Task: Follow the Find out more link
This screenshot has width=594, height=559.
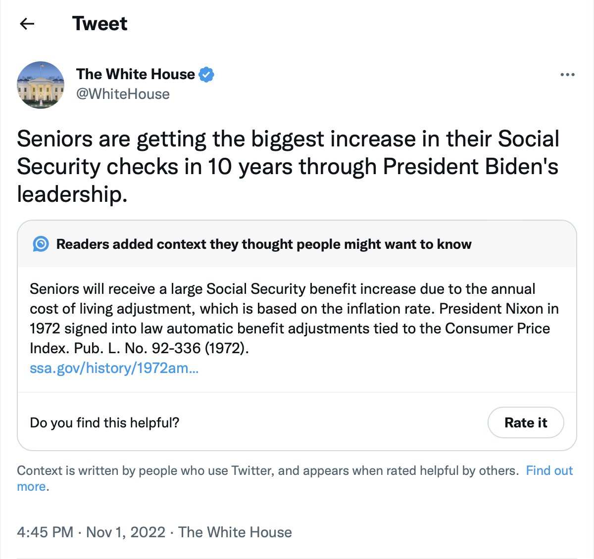Action: (549, 470)
